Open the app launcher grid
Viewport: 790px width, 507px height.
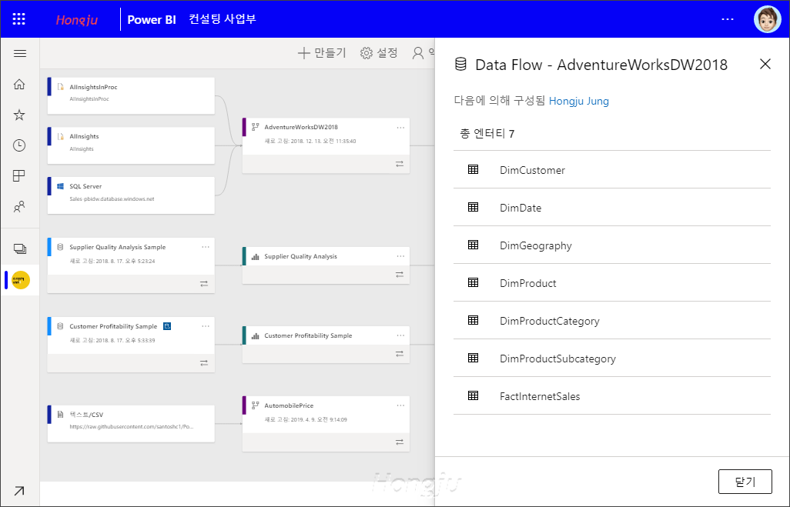18,19
